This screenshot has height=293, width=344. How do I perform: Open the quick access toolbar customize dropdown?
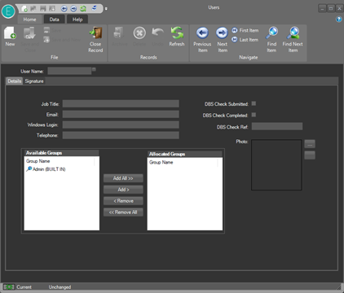[106, 9]
